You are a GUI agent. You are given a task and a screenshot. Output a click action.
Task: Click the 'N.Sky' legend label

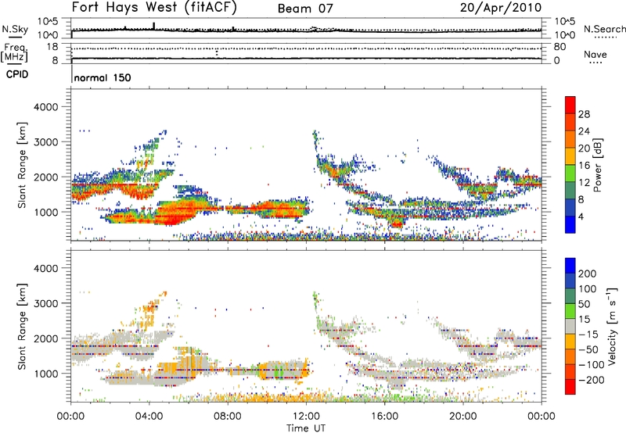click(x=15, y=29)
